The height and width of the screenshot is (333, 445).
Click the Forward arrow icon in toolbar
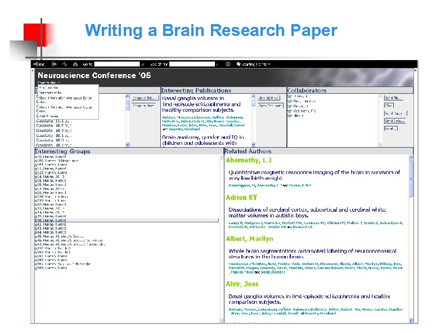(54, 64)
